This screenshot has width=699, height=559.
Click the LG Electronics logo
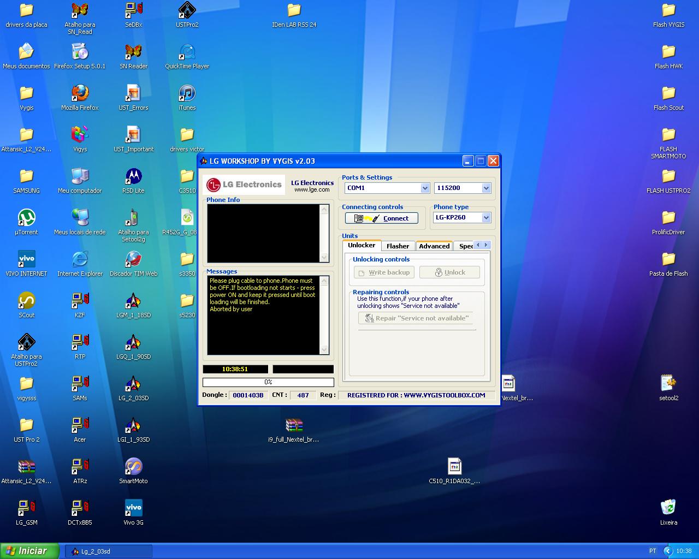click(244, 185)
